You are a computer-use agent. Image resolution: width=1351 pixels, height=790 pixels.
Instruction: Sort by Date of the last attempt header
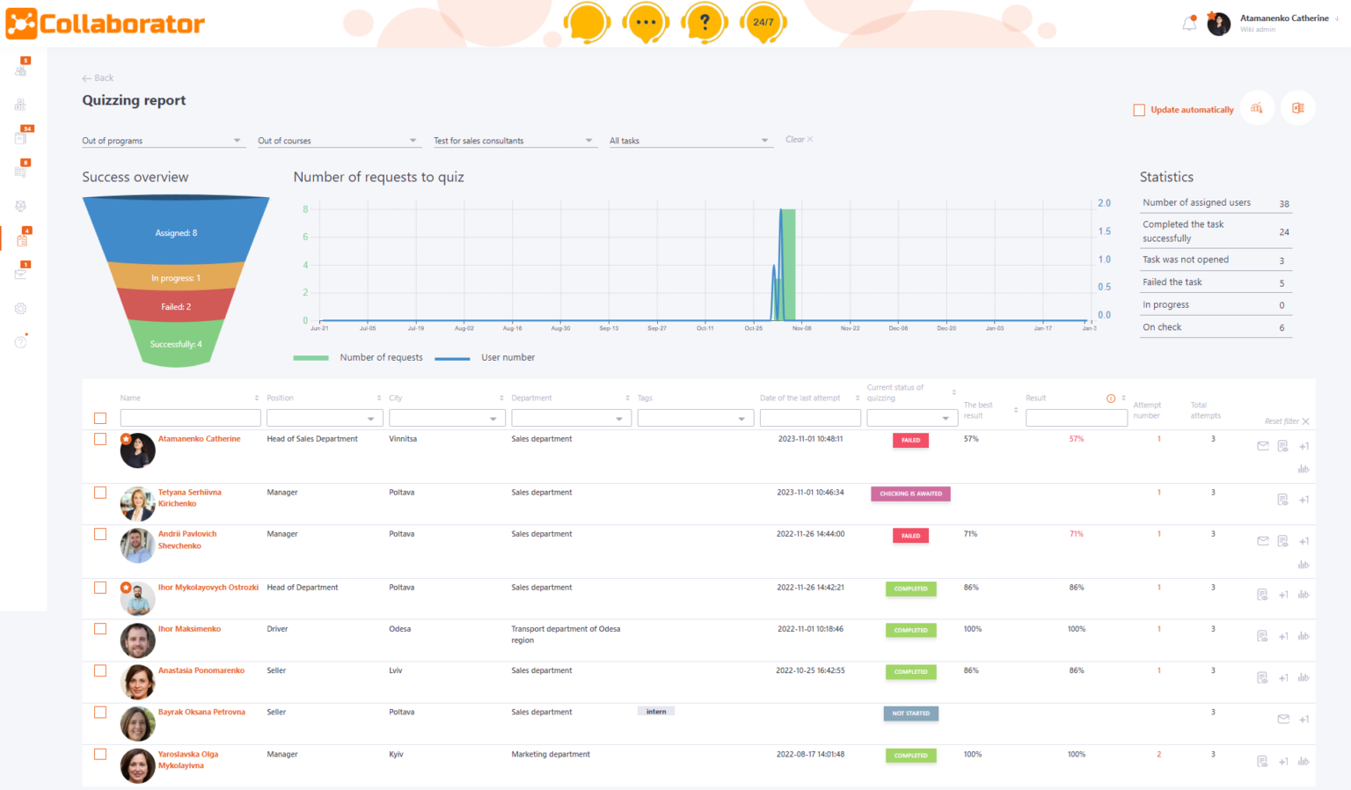[x=800, y=398]
